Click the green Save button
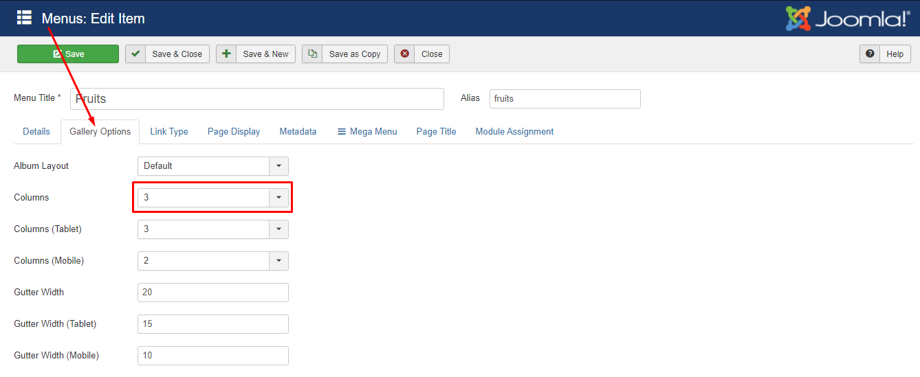Image resolution: width=920 pixels, height=377 pixels. pyautogui.click(x=68, y=54)
